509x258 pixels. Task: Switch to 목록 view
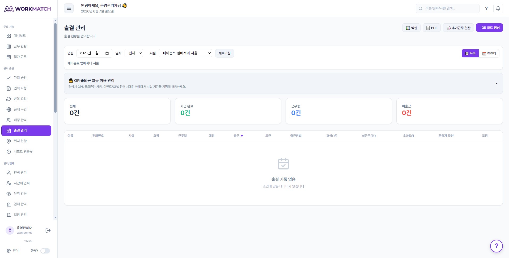point(470,53)
